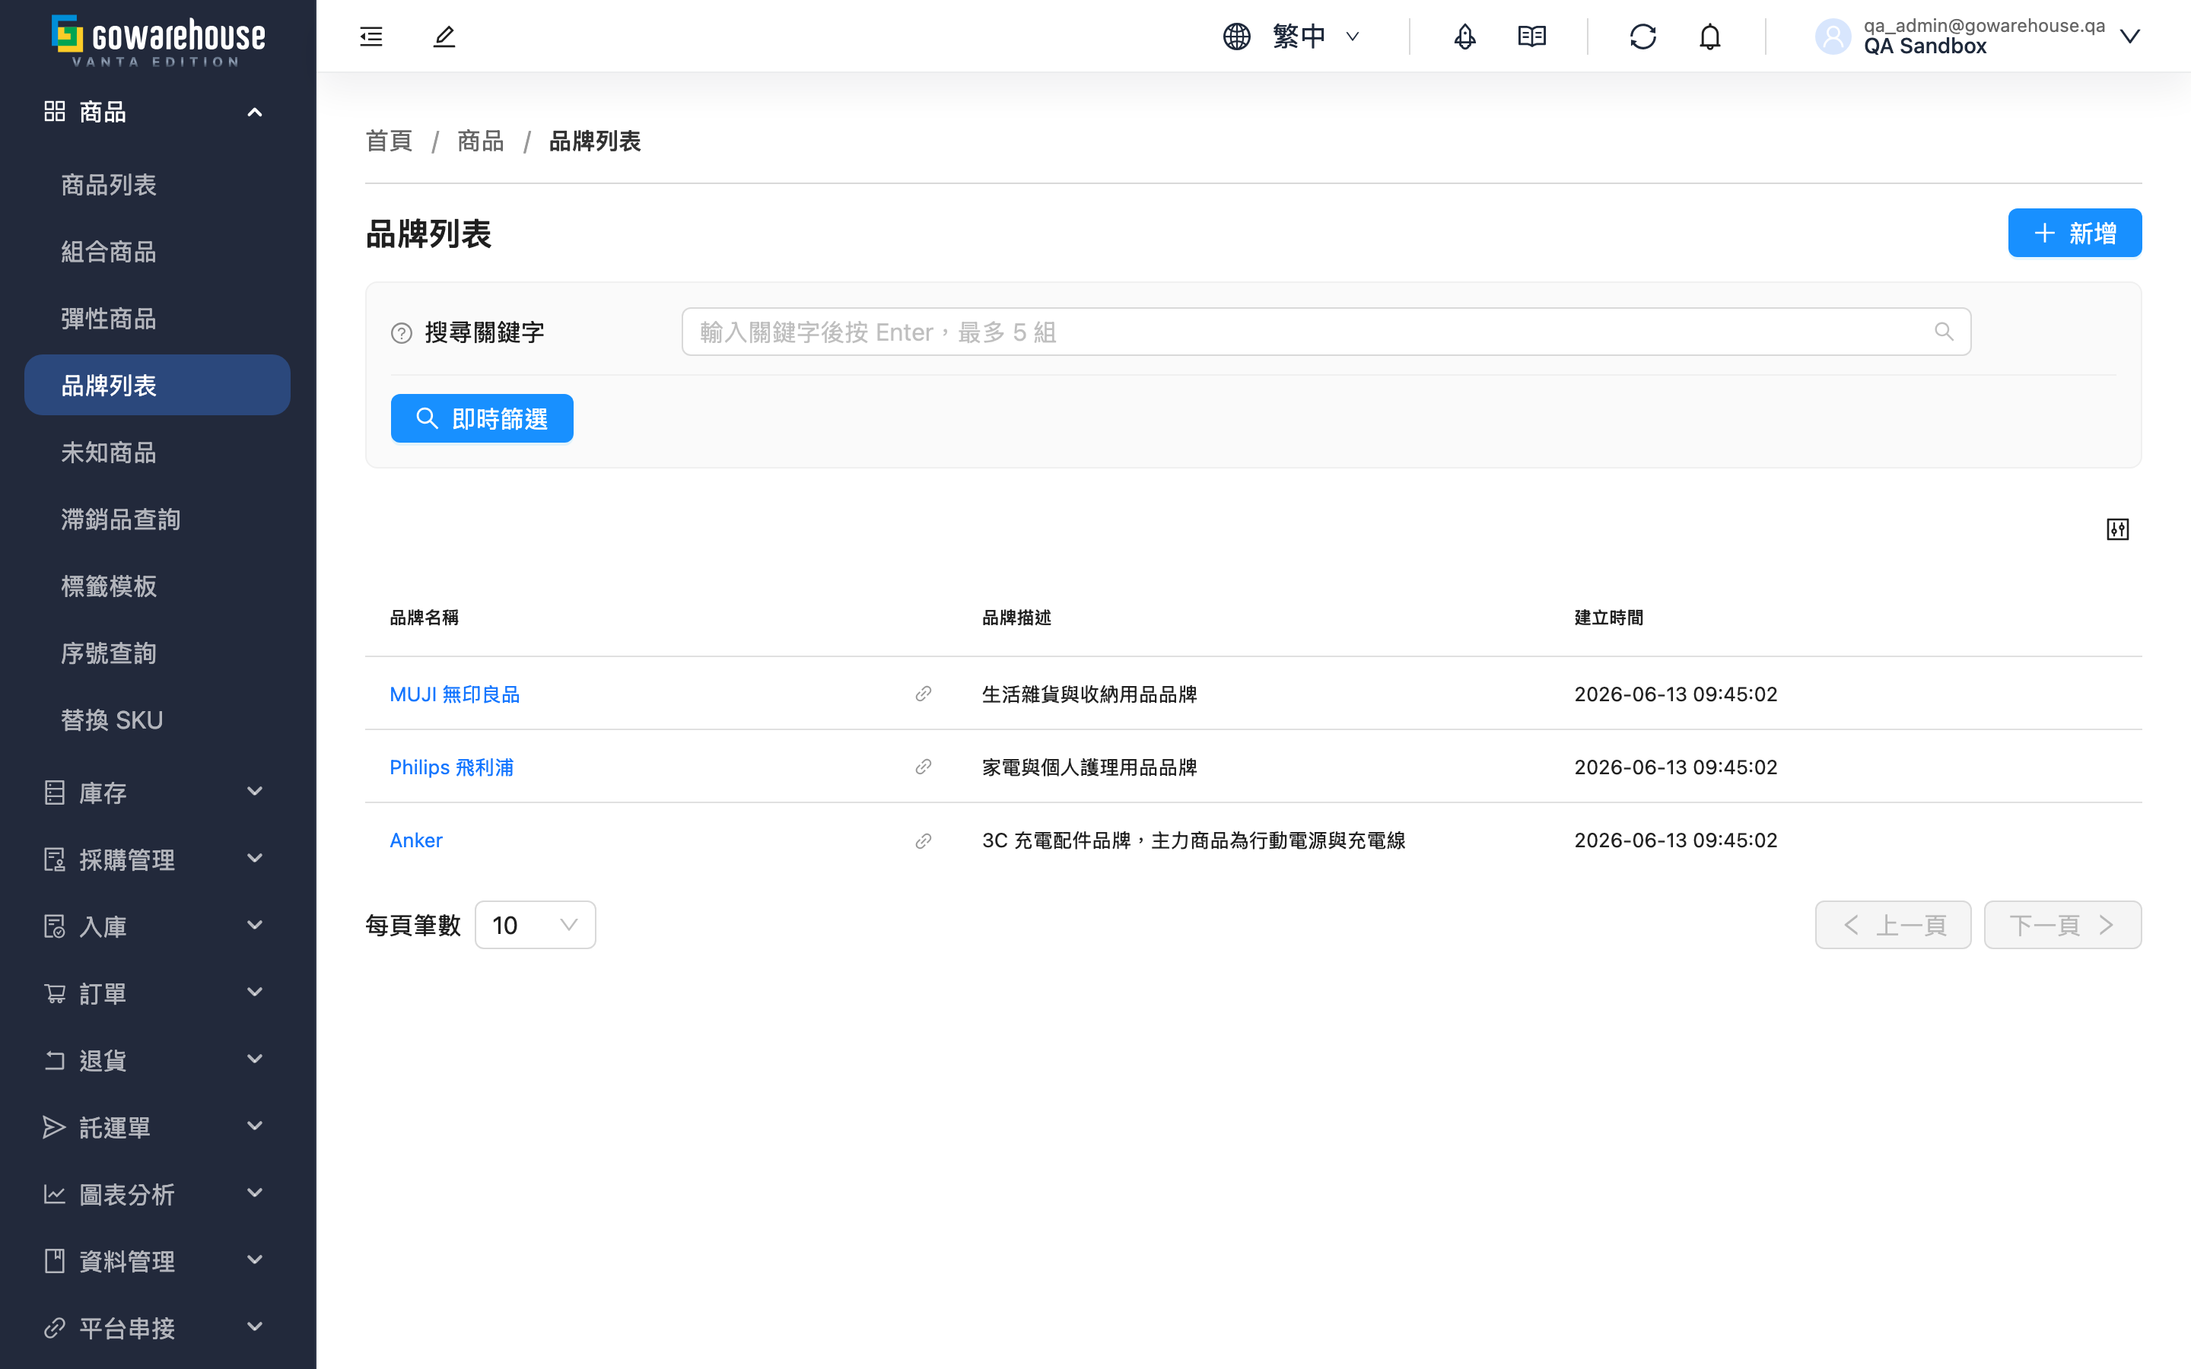
Task: Collapse the sidebar menu toggle icon
Action: click(371, 37)
